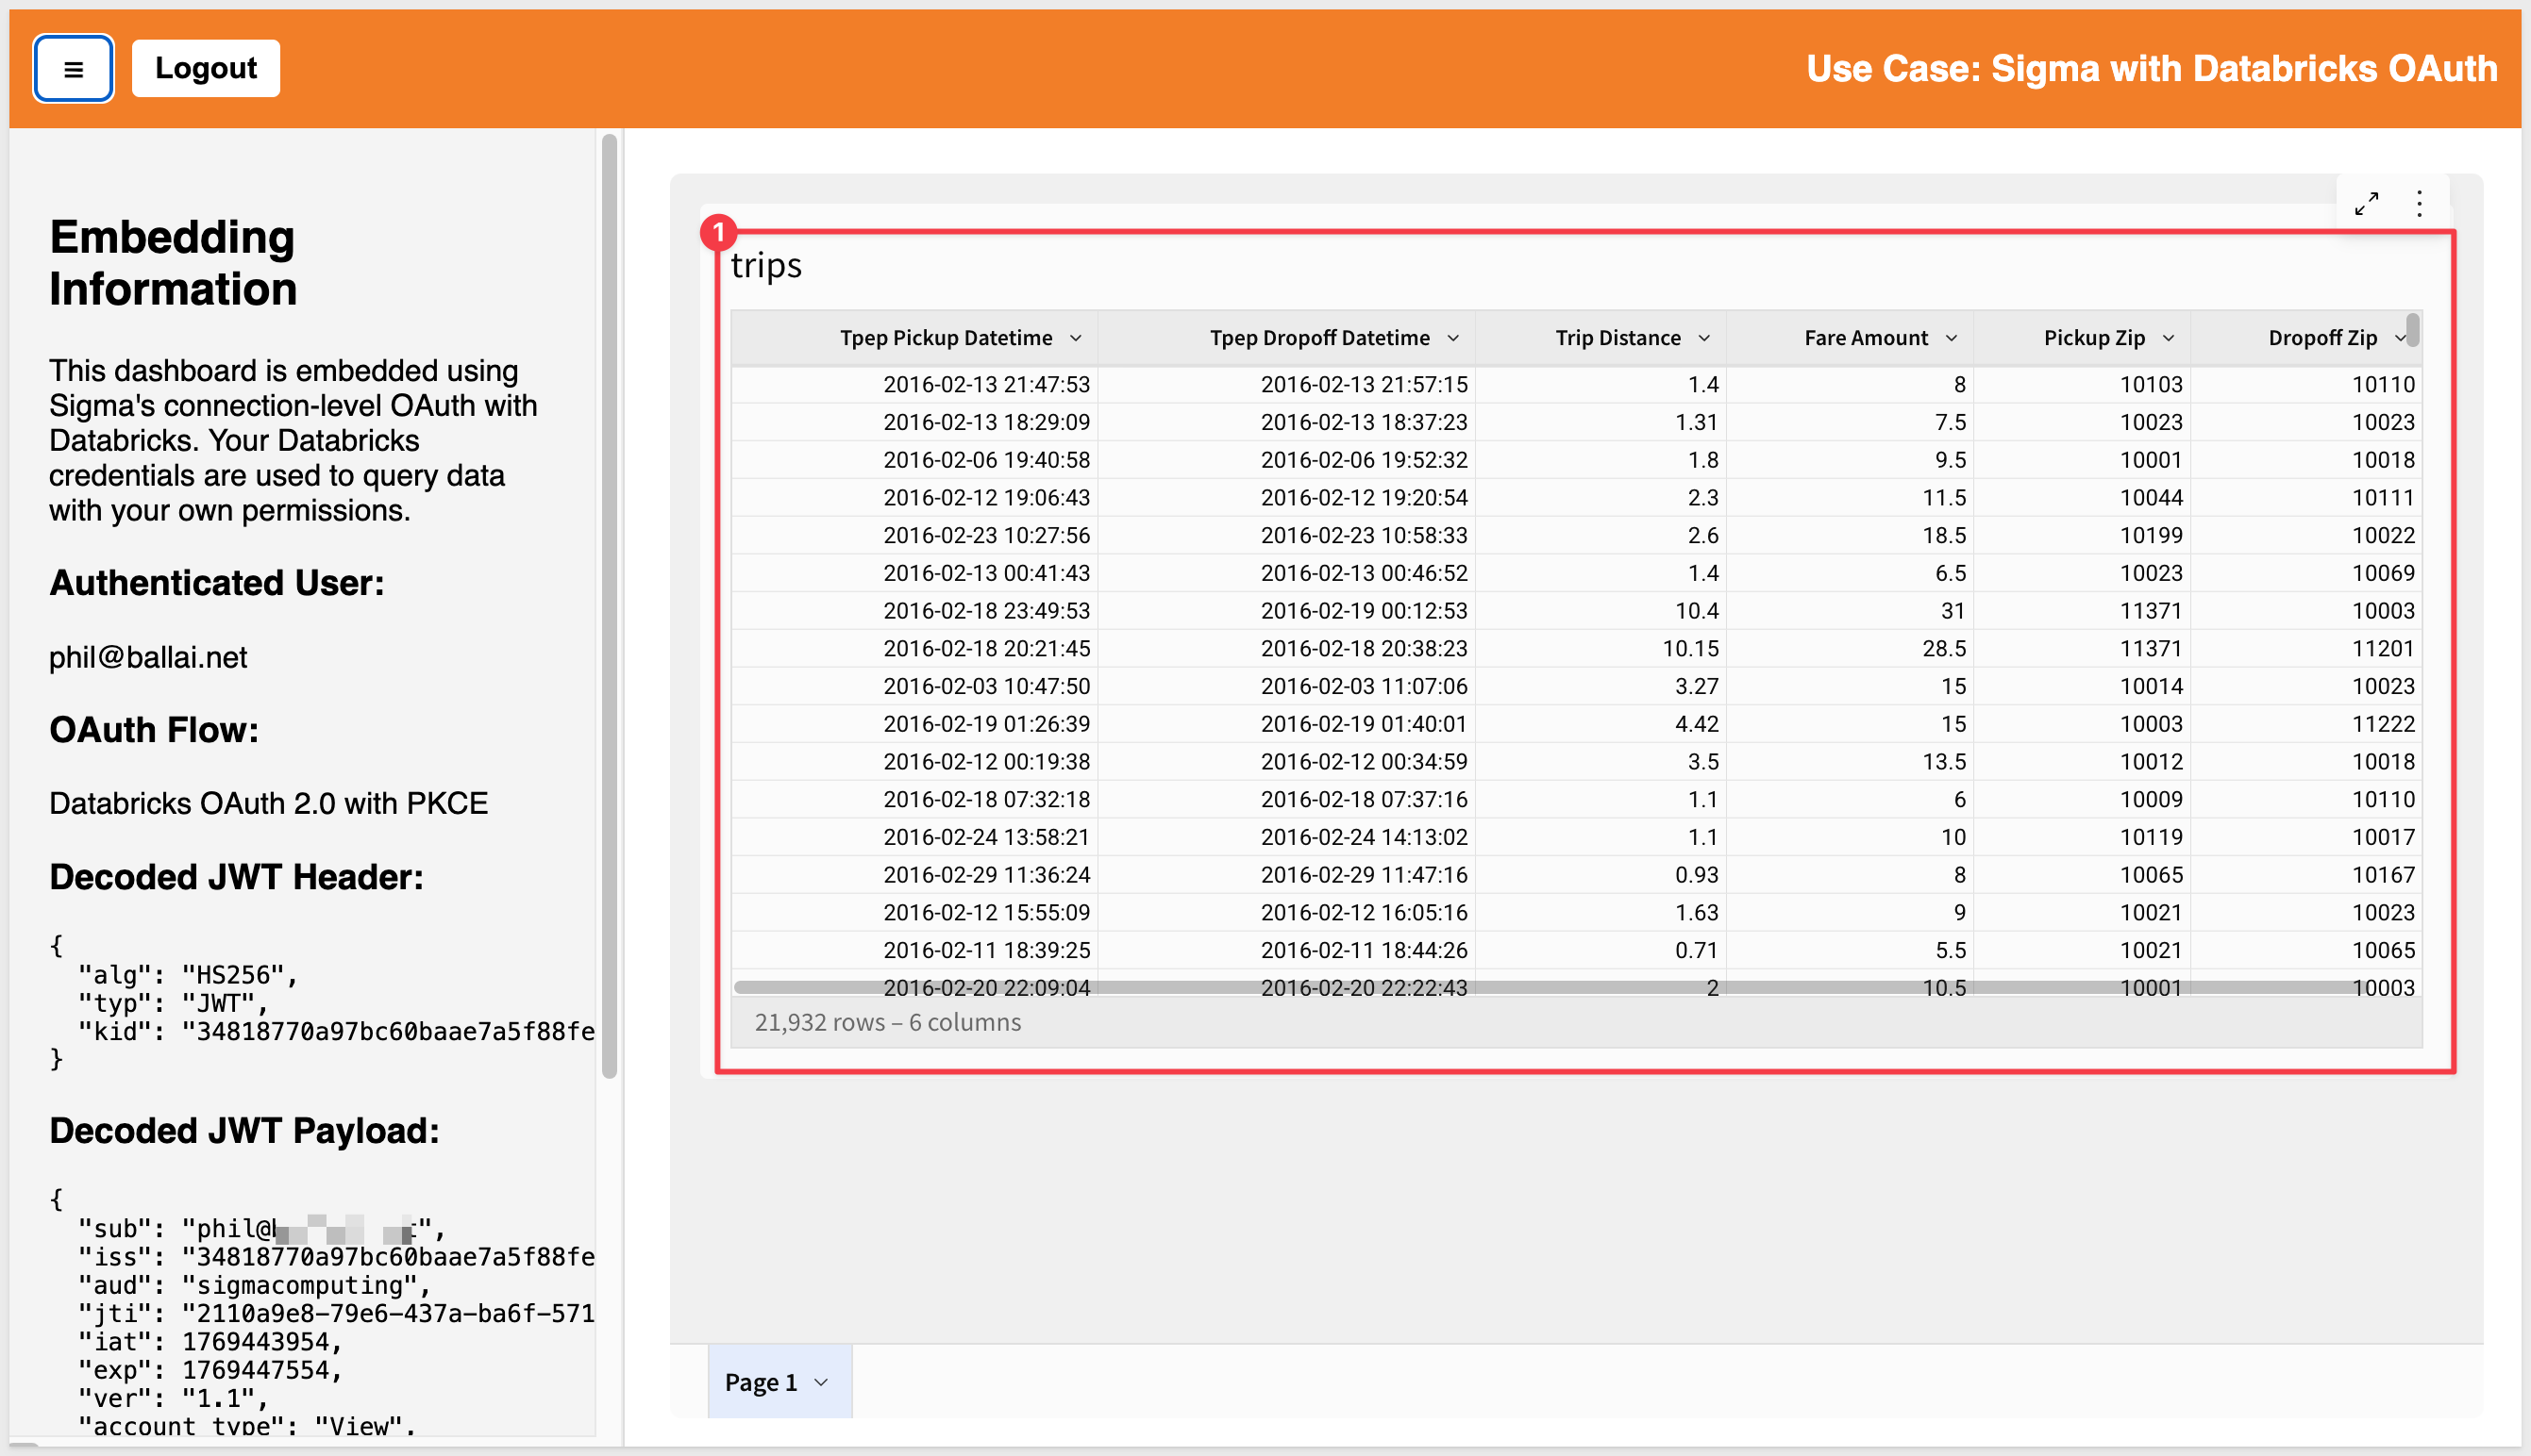Select the Page 1 tab
The width and height of the screenshot is (2531, 1456).
[761, 1382]
